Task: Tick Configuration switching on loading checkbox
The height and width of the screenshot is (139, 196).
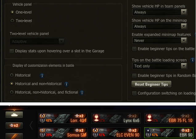Action: (x=134, y=93)
